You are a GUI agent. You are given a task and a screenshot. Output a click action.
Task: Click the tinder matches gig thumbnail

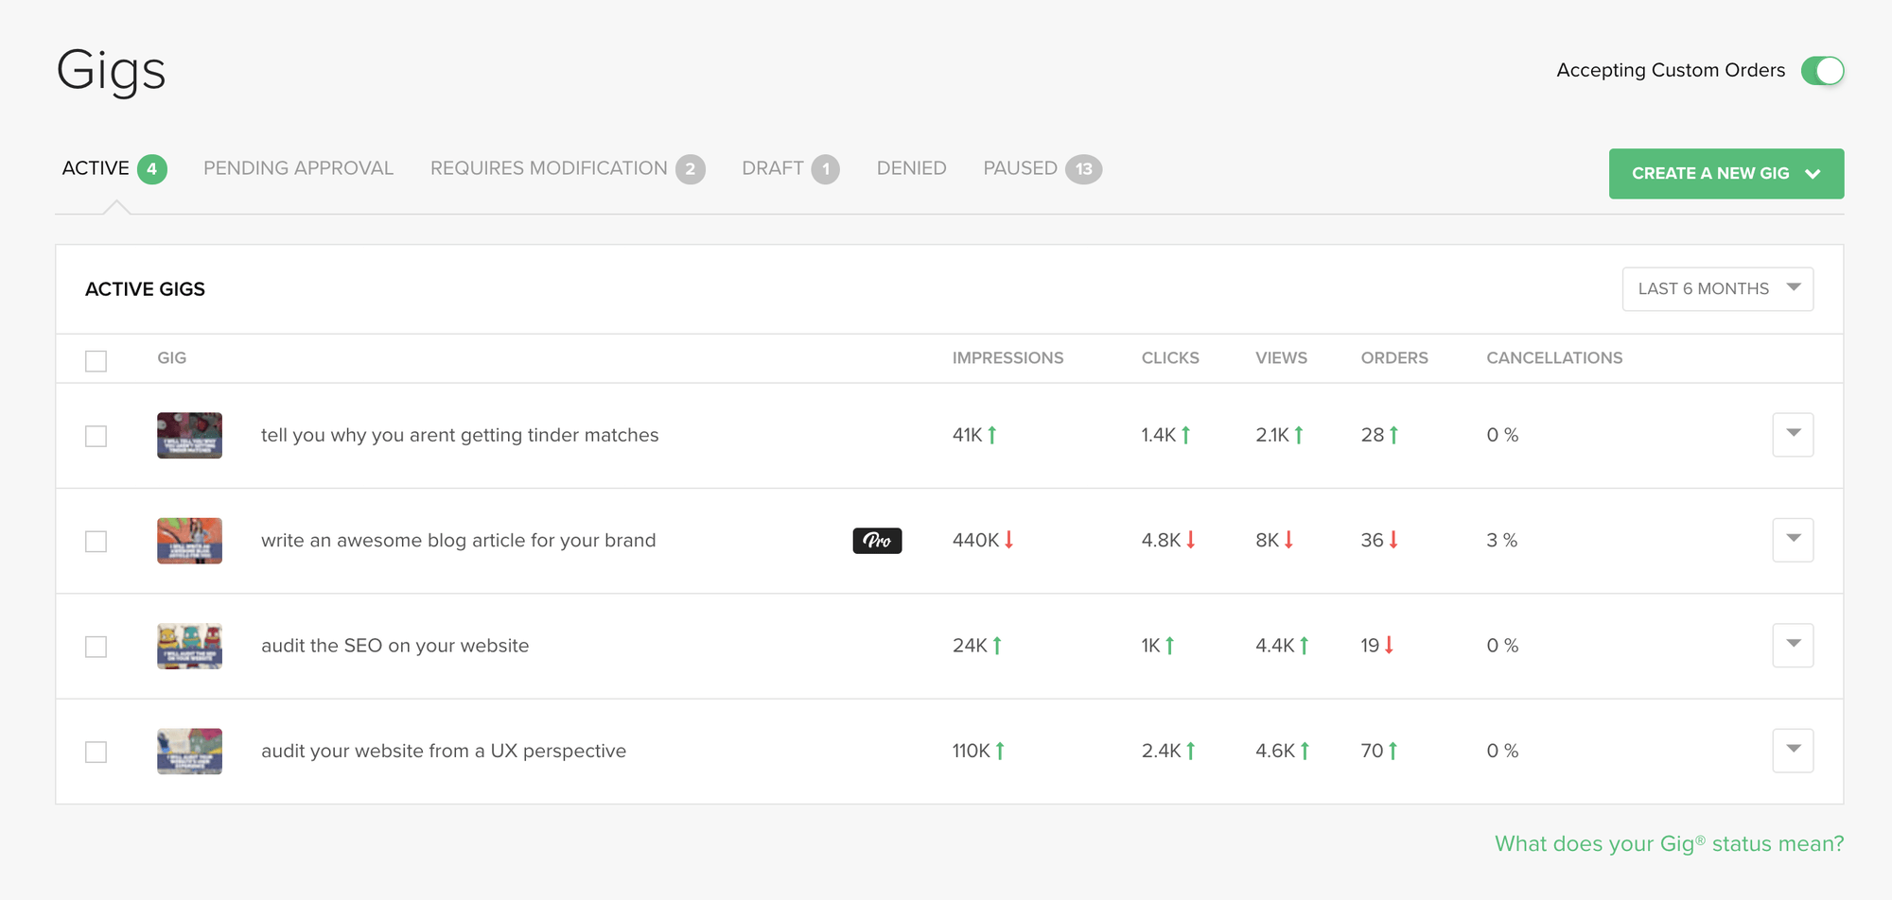click(x=189, y=436)
